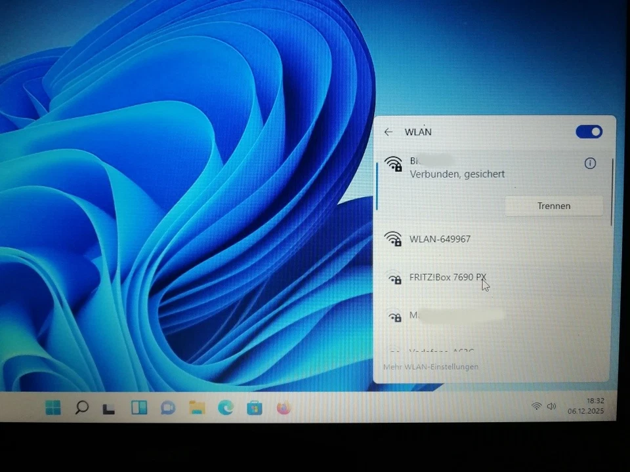Open File Explorer from the taskbar
Screen dimensions: 630x472
tap(196, 408)
